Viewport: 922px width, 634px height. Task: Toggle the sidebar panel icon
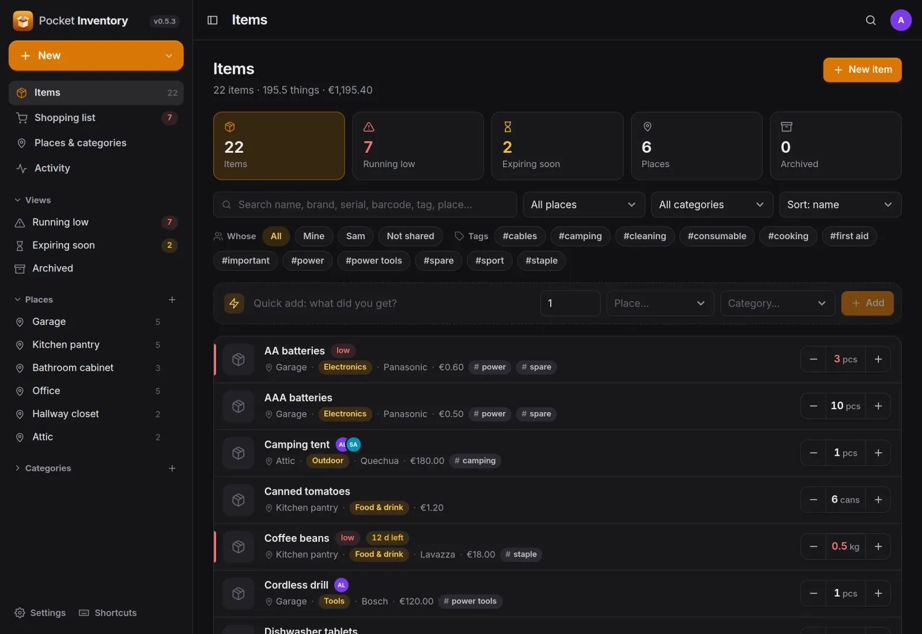coord(212,20)
